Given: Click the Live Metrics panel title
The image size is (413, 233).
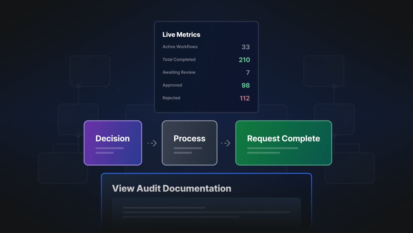Looking at the screenshot, I should click(181, 35).
